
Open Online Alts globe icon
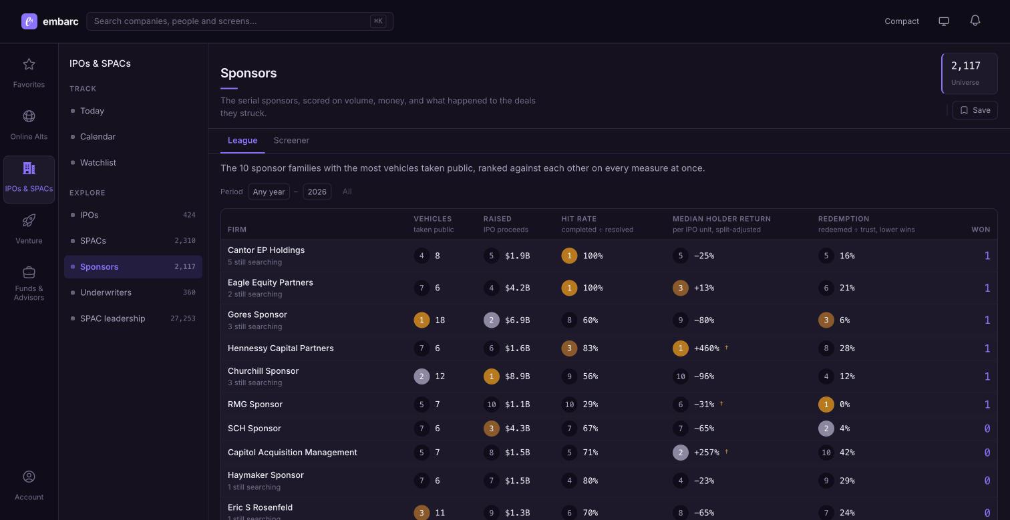[29, 116]
